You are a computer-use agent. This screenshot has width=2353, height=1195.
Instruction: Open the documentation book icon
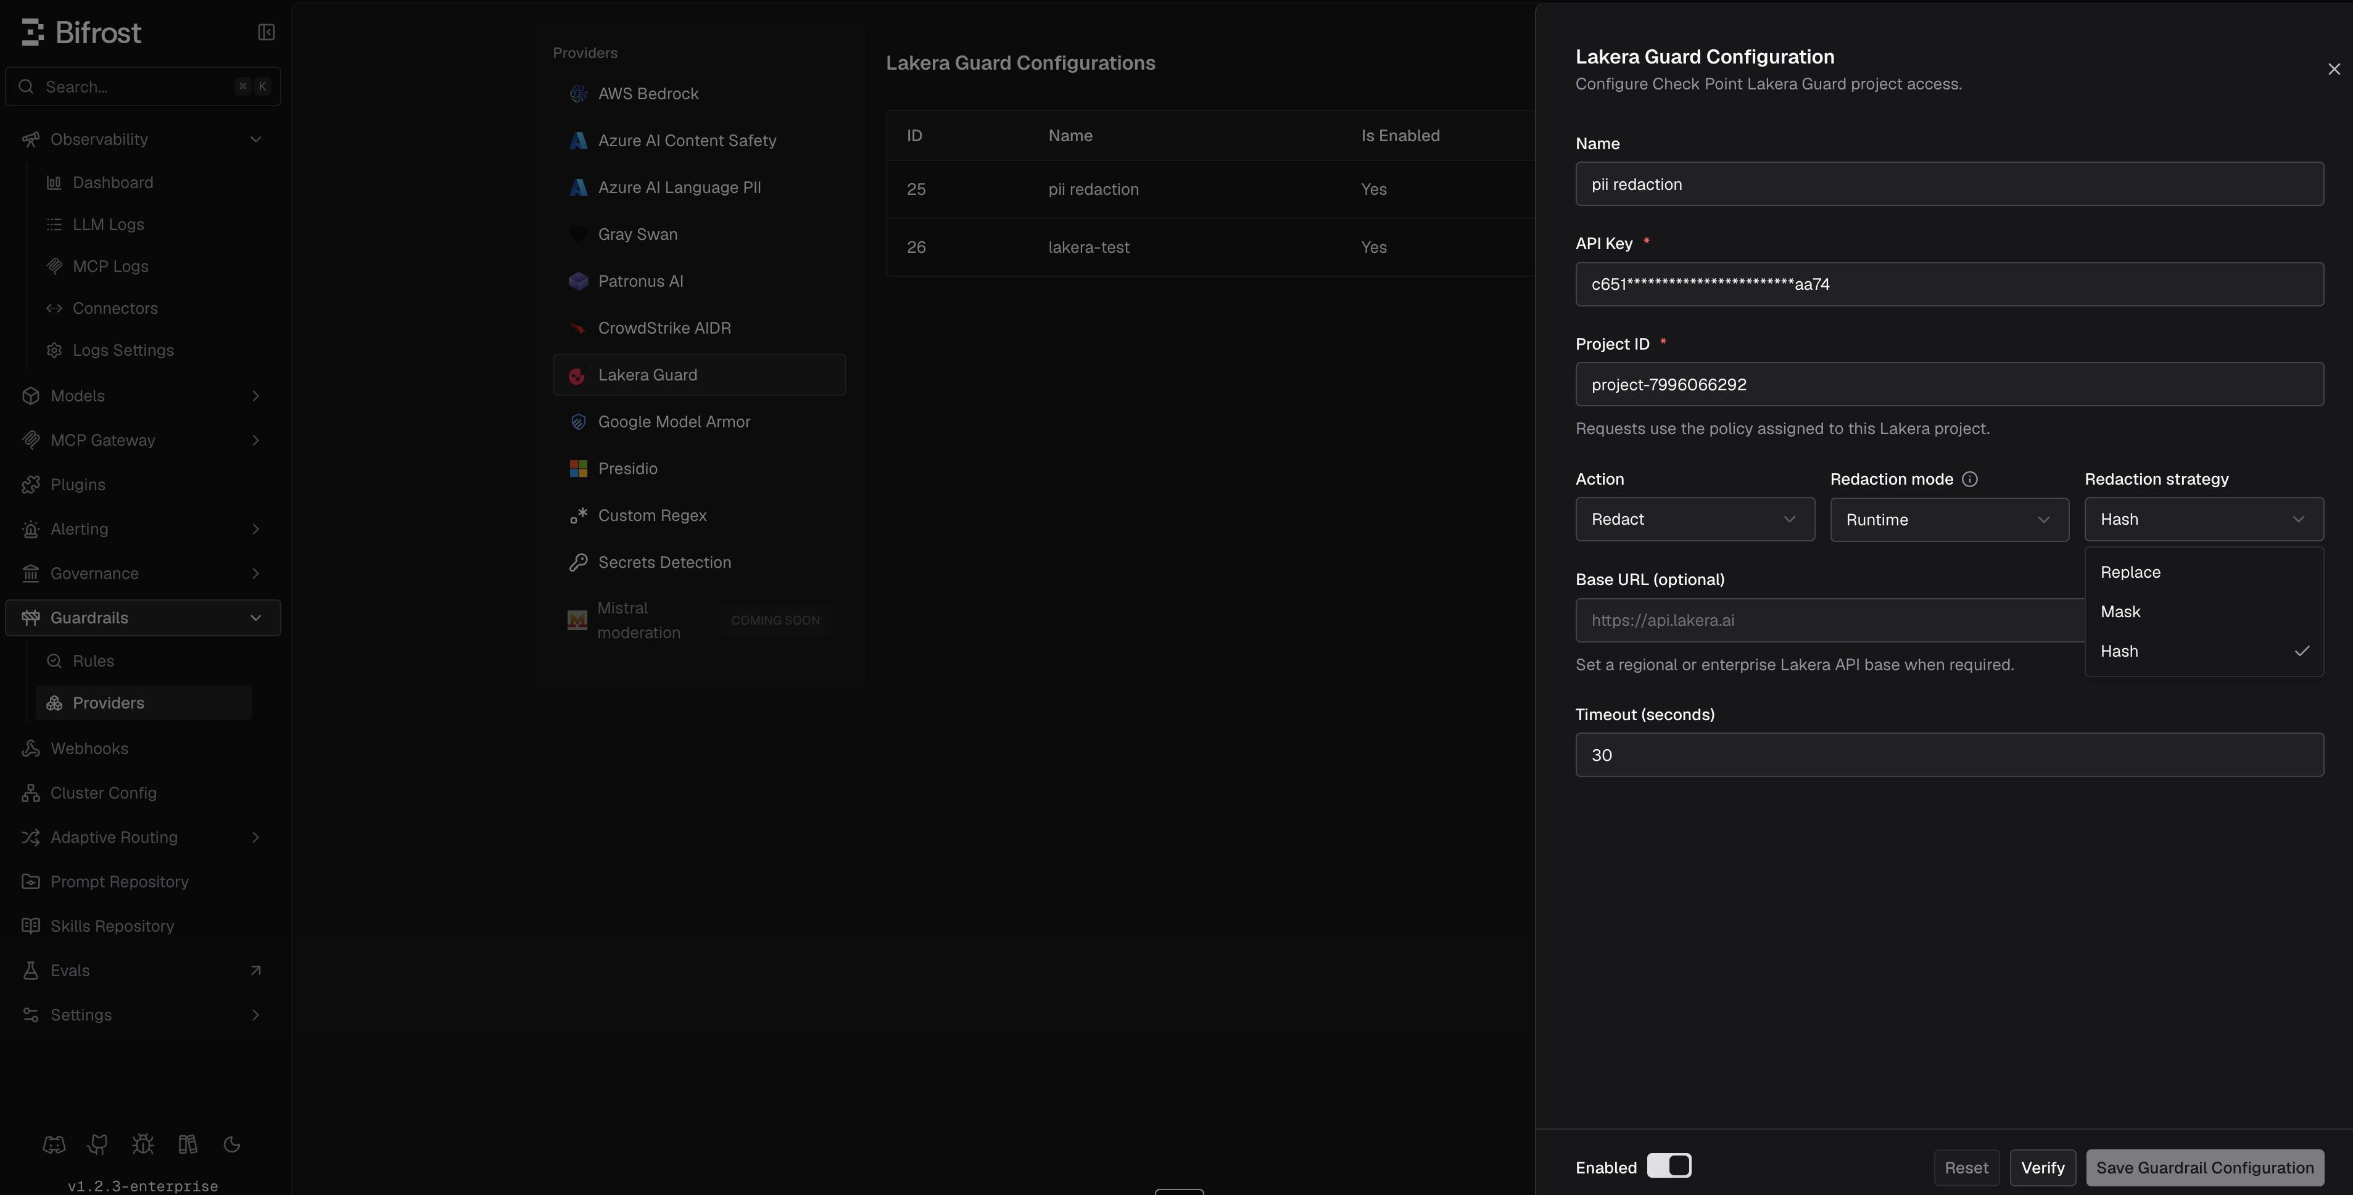[188, 1144]
